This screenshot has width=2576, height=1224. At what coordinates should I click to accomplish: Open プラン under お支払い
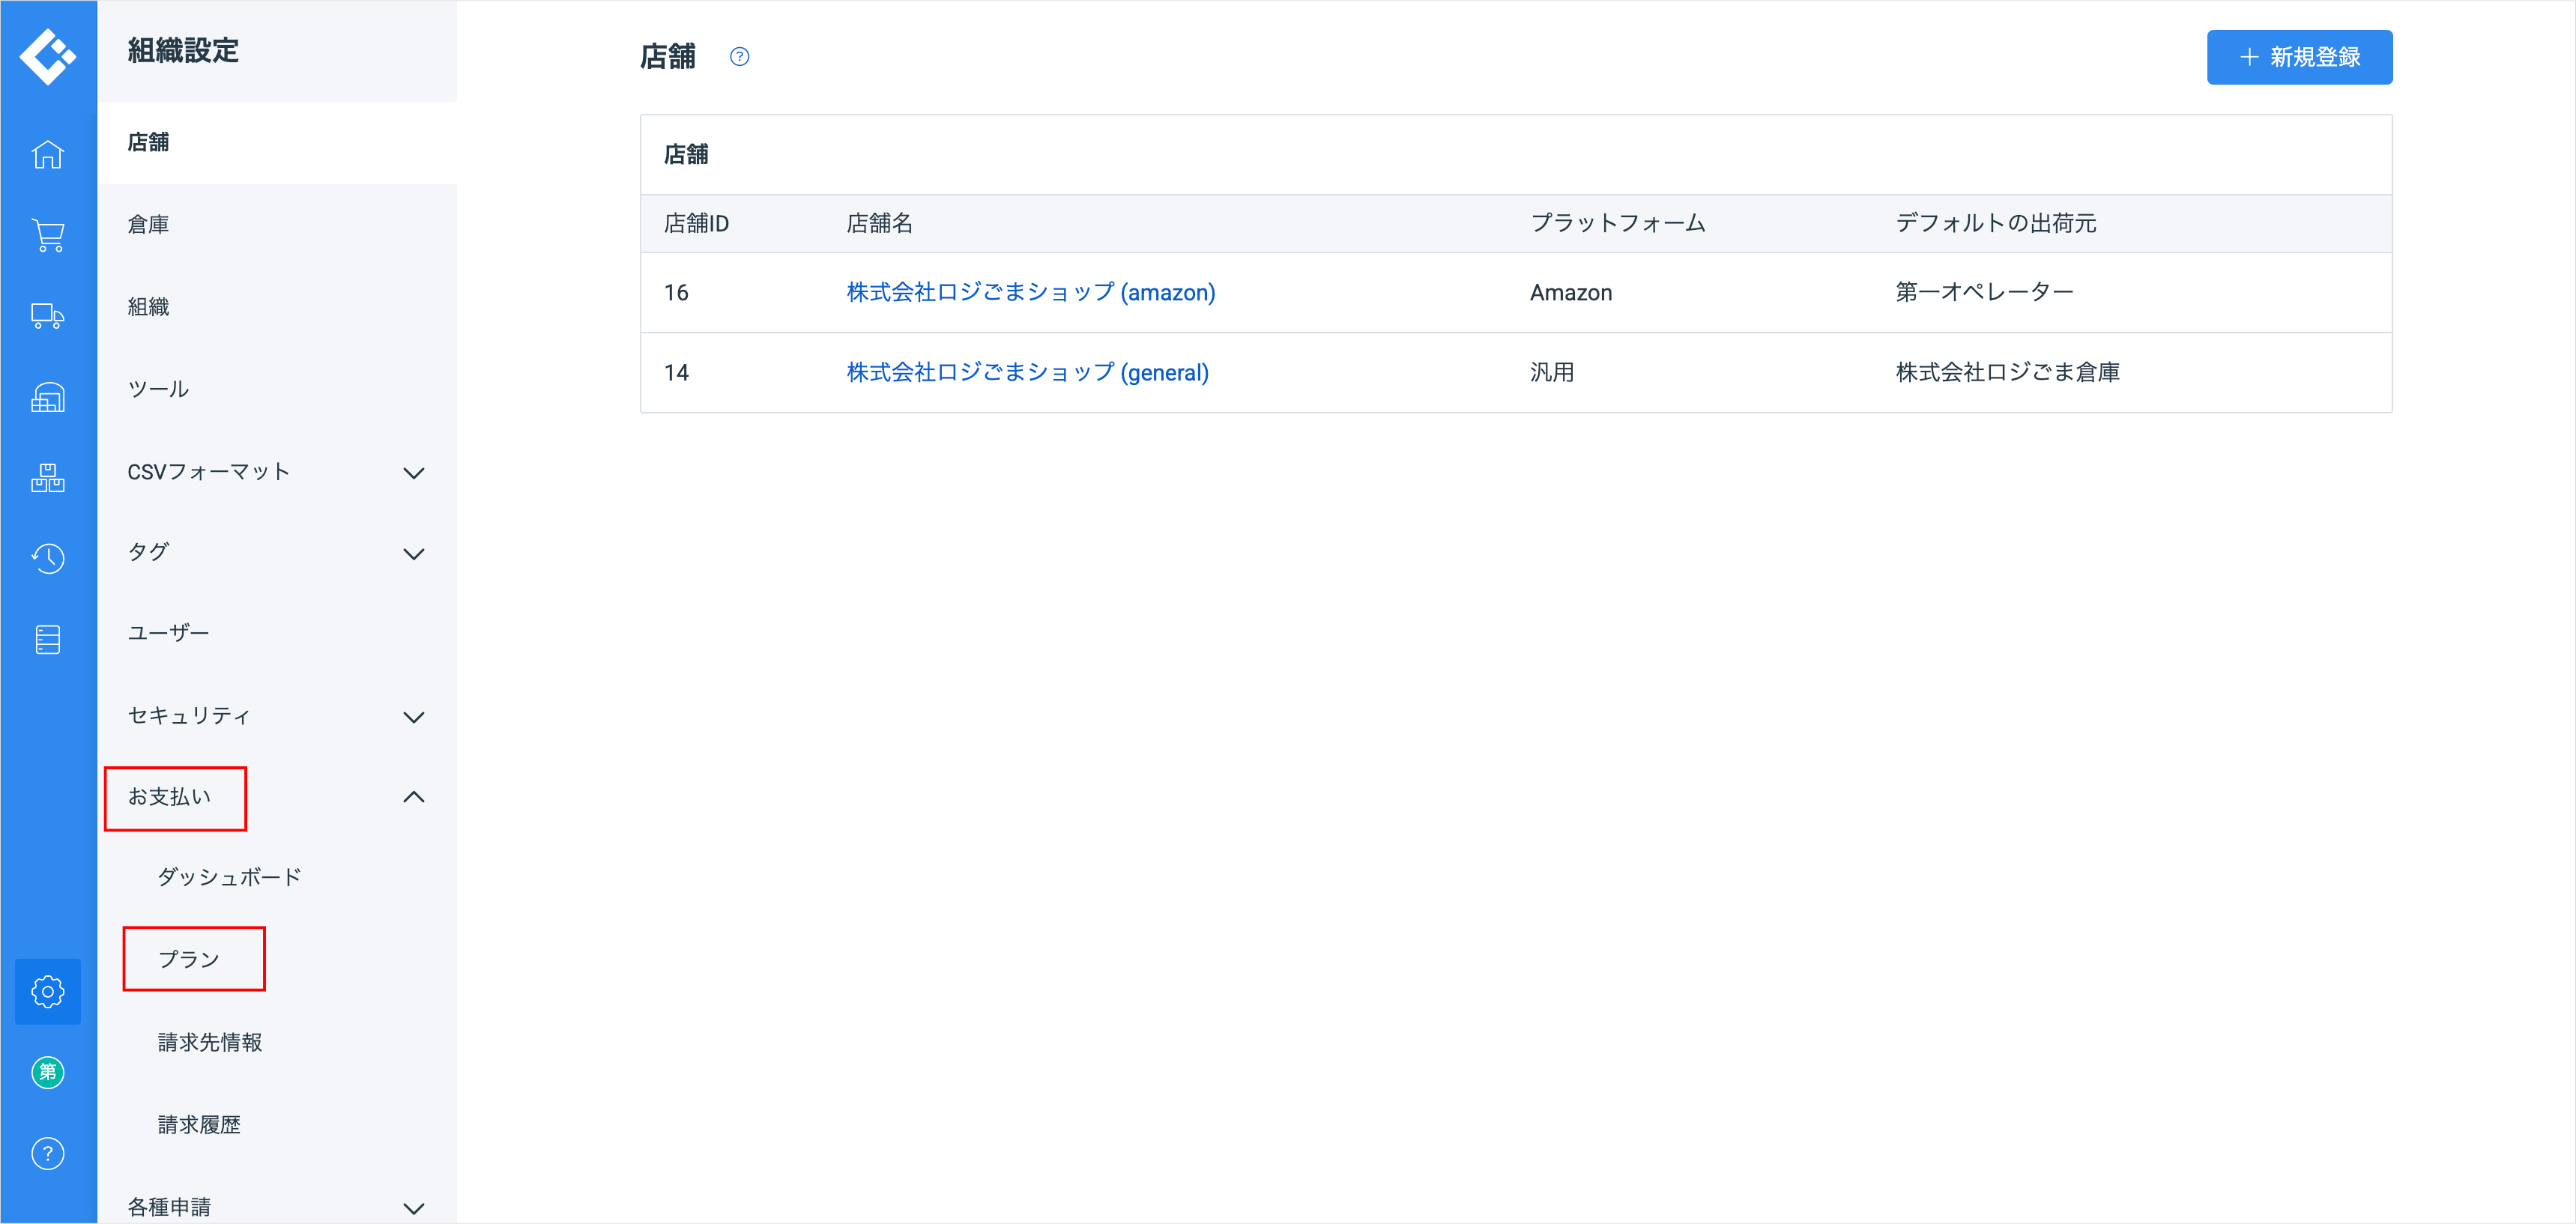tap(189, 960)
